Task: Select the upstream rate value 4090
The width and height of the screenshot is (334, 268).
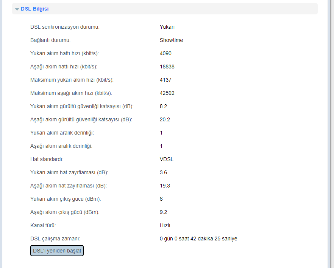Action: coord(165,53)
